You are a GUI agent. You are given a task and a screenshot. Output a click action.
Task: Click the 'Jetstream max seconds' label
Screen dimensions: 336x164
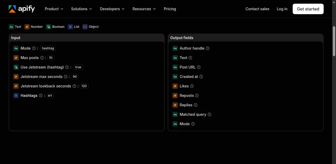click(42, 77)
